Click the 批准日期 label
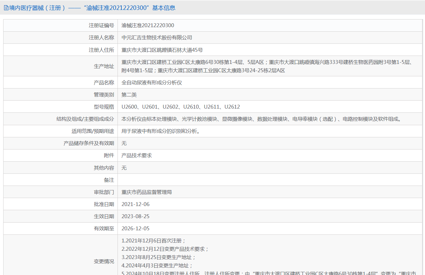This screenshot has height=275, width=425. pos(104,204)
